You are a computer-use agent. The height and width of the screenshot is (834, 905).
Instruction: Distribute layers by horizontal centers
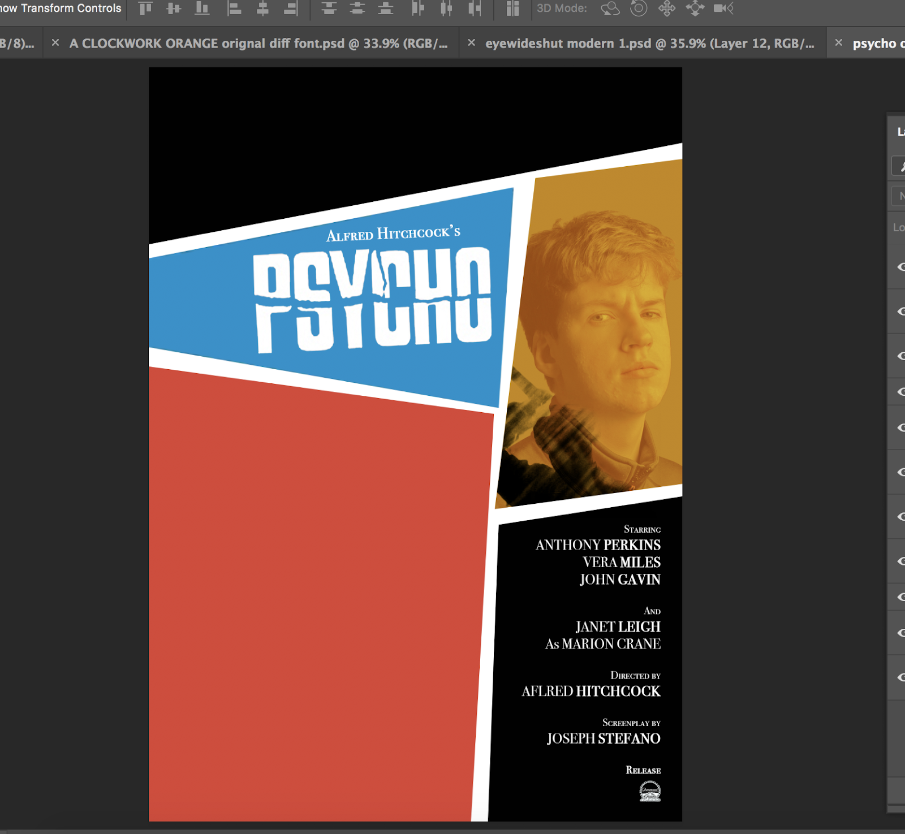(x=446, y=8)
